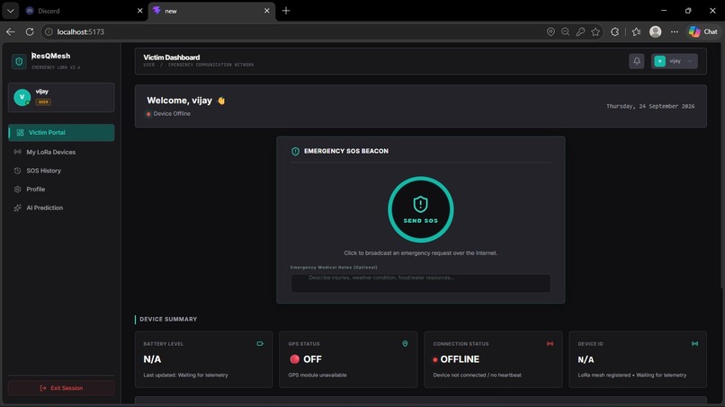Click the radio icon in Device ID card

tap(695, 344)
